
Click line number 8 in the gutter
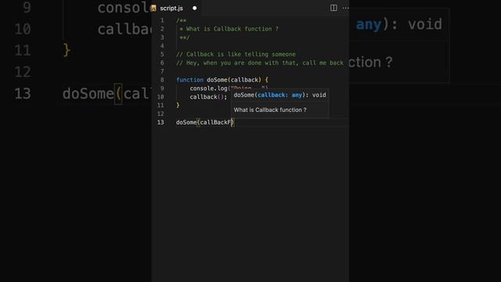coord(162,80)
